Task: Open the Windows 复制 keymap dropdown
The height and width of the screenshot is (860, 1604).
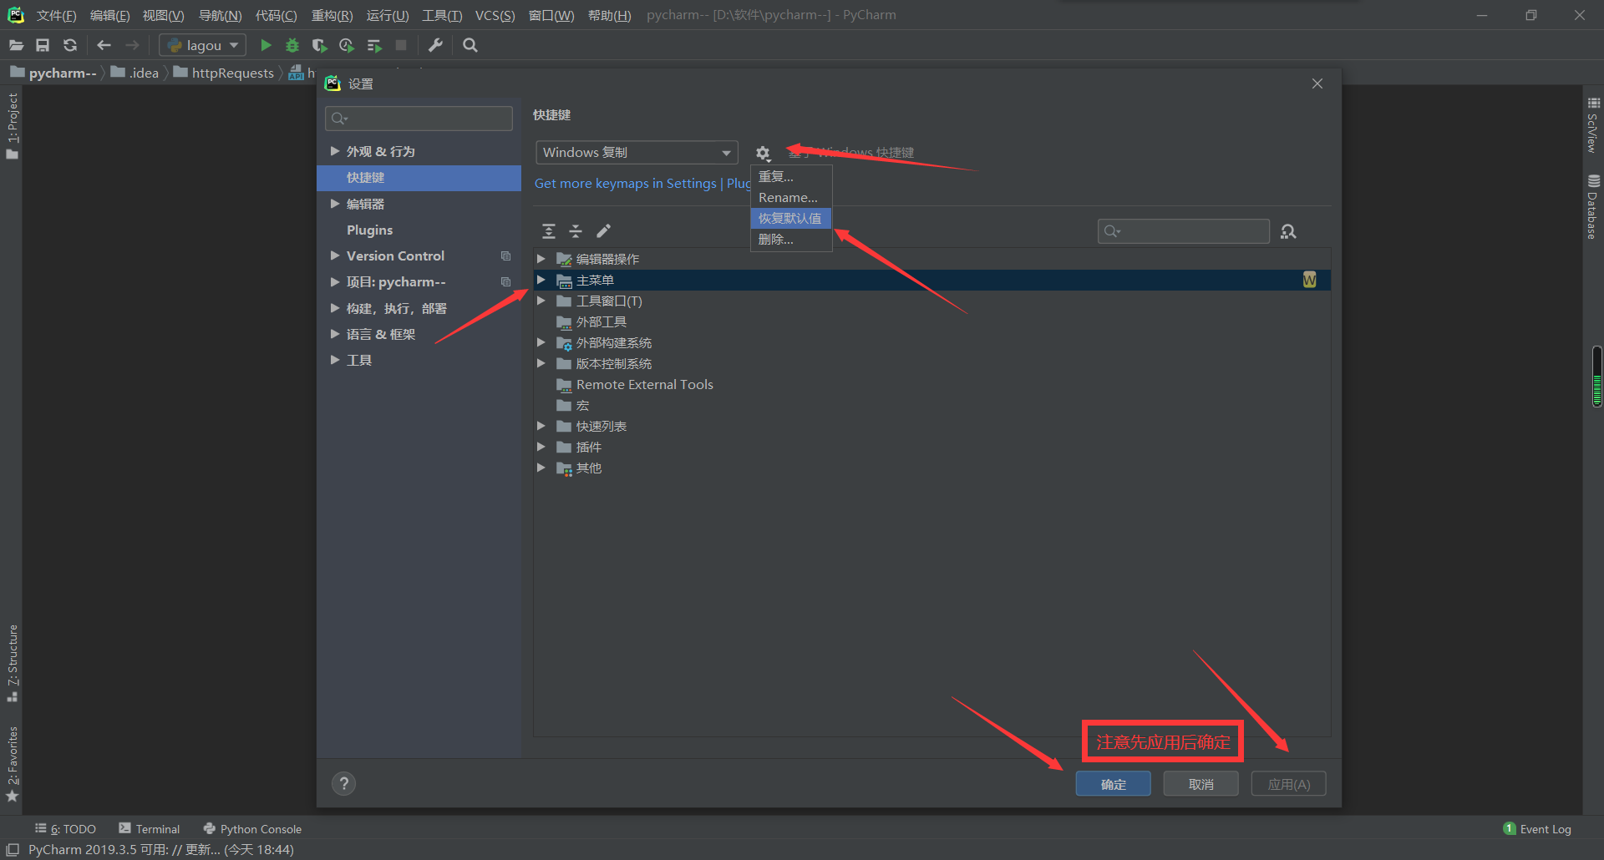Action: [x=637, y=153]
